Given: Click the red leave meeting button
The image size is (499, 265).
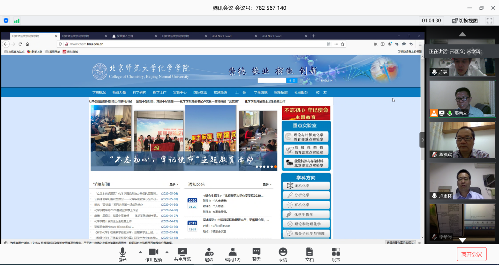Looking at the screenshot, I should coord(471,254).
